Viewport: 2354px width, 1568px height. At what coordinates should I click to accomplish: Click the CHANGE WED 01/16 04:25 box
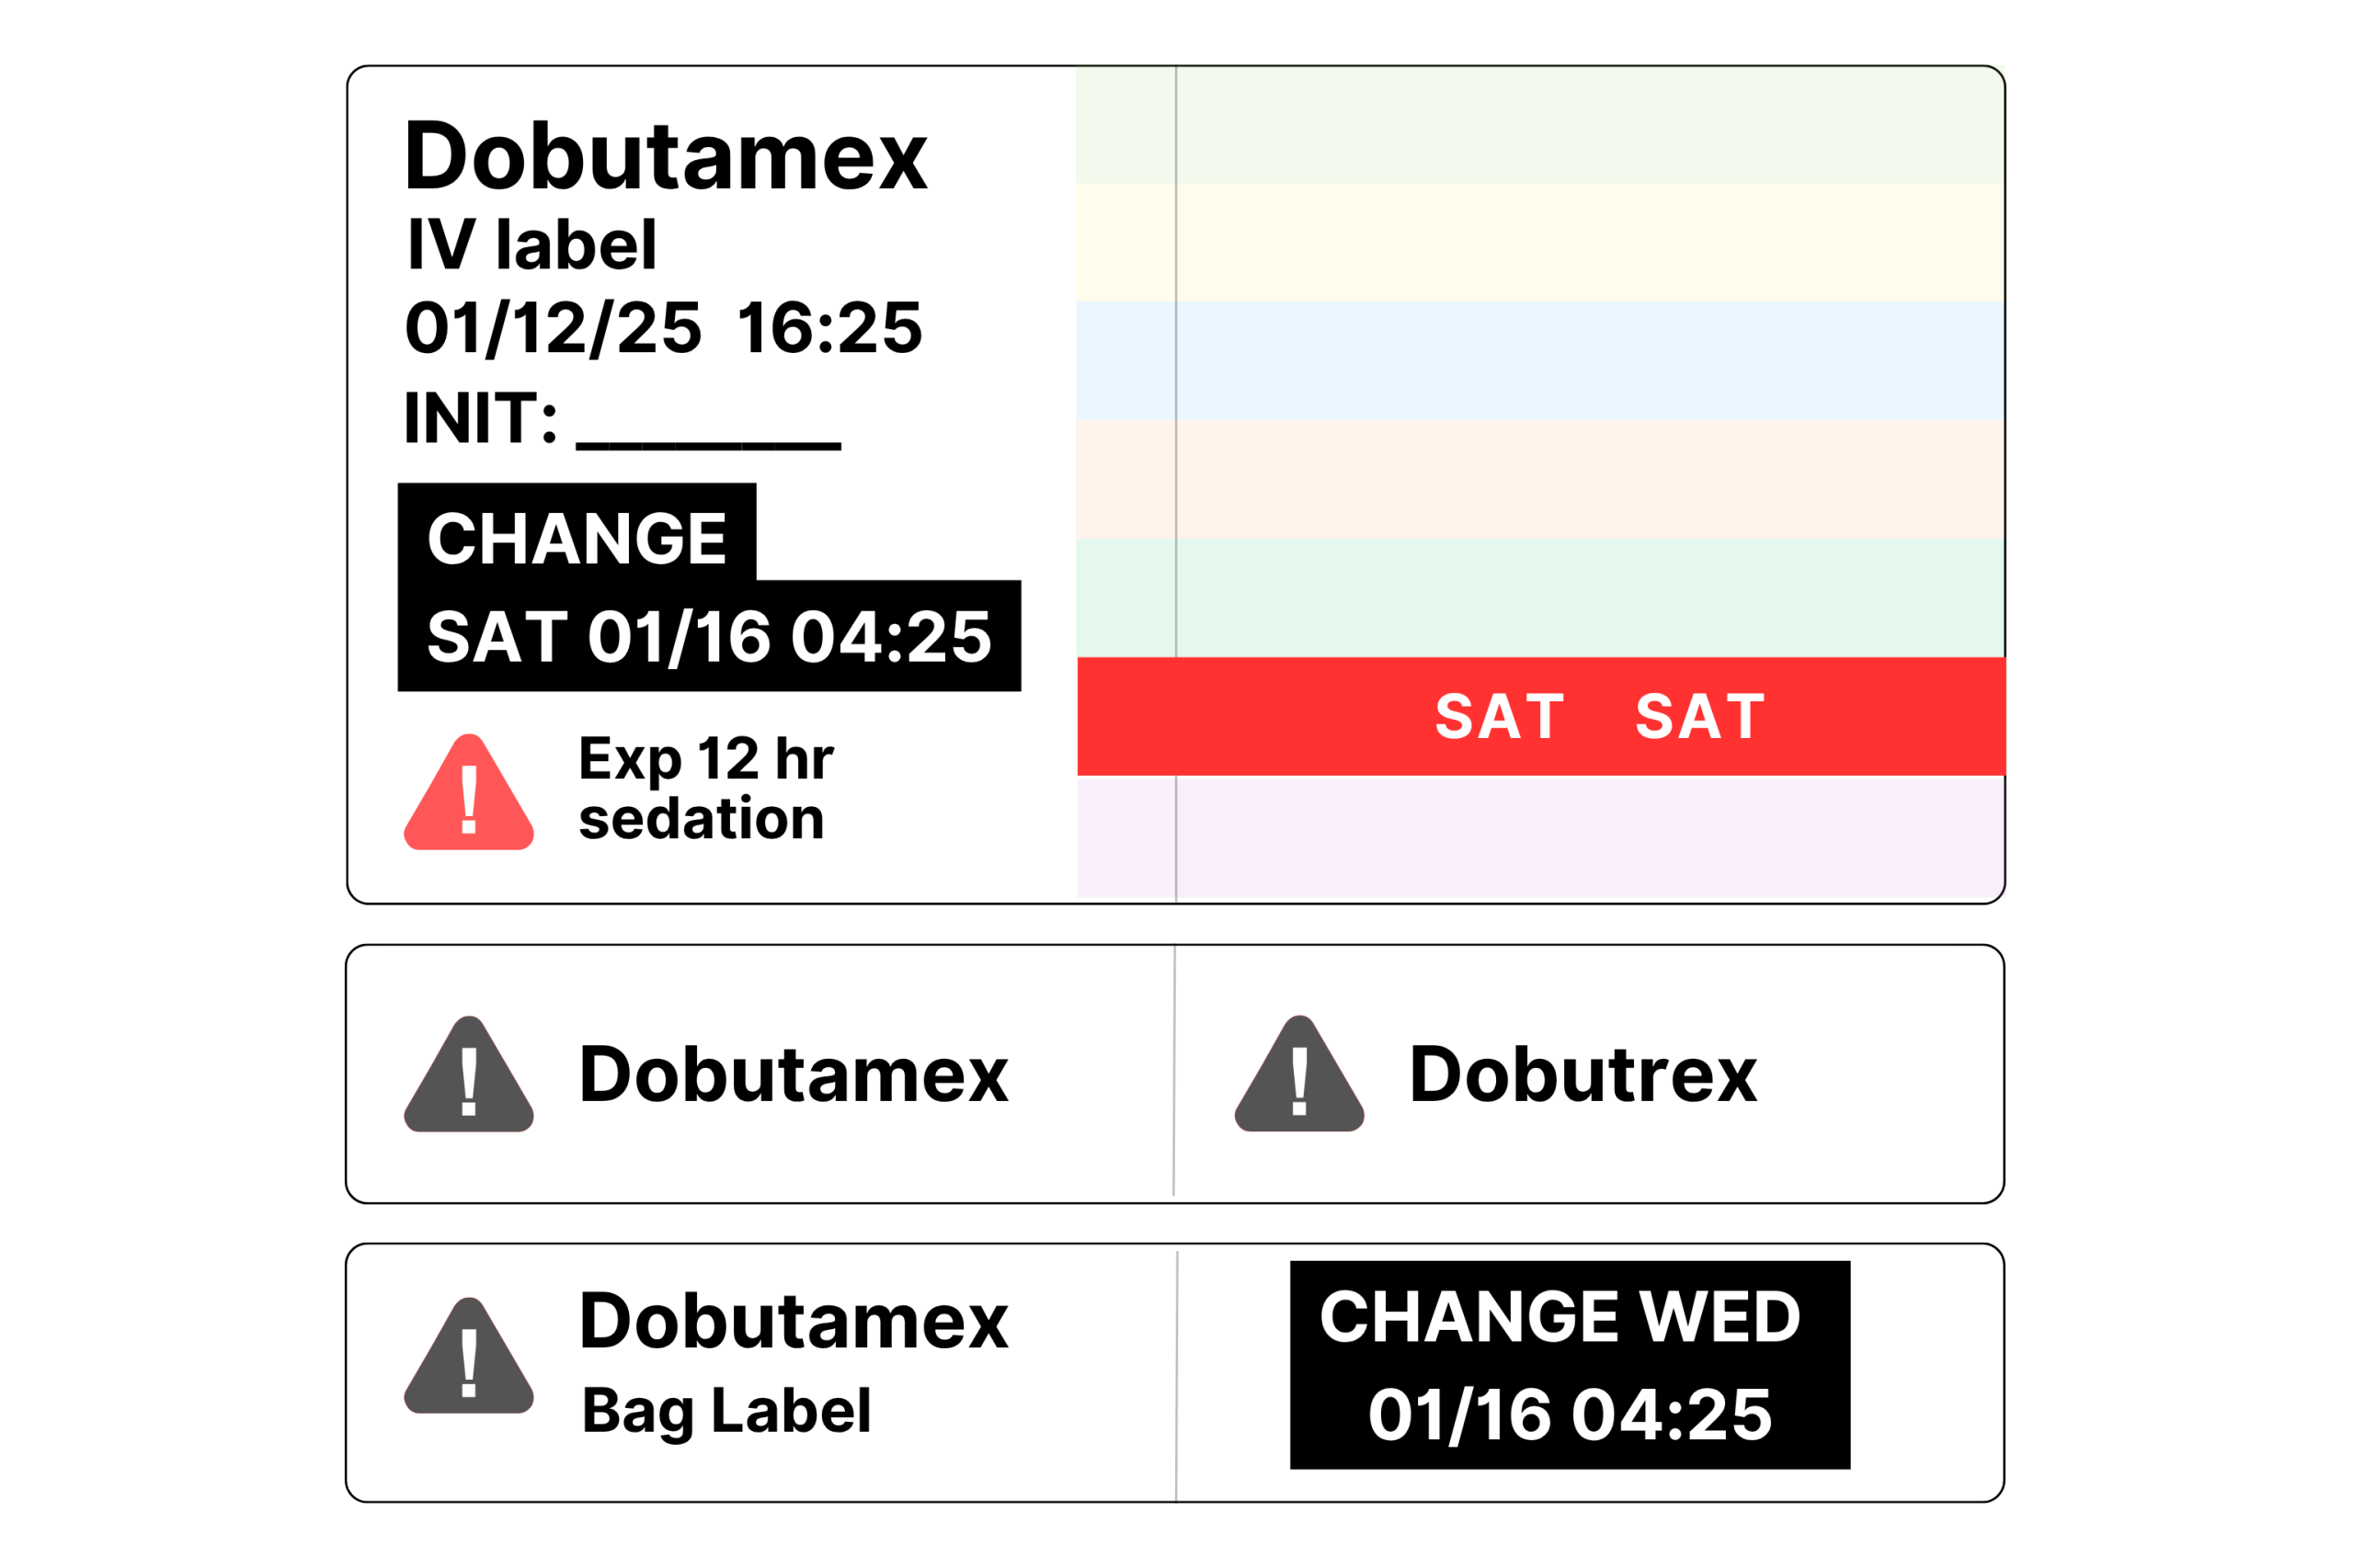point(1570,1365)
